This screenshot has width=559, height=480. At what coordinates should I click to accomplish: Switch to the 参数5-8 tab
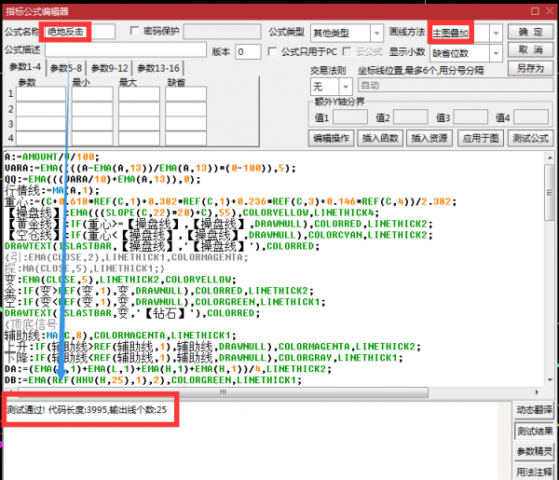[x=67, y=68]
